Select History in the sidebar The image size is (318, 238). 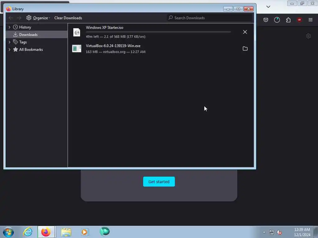(25, 27)
